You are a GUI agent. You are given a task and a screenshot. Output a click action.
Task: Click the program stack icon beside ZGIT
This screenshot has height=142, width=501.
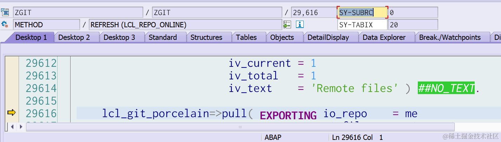click(x=5, y=13)
